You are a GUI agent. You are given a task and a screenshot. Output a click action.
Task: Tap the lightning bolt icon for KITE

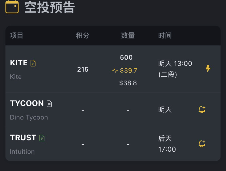point(208,69)
